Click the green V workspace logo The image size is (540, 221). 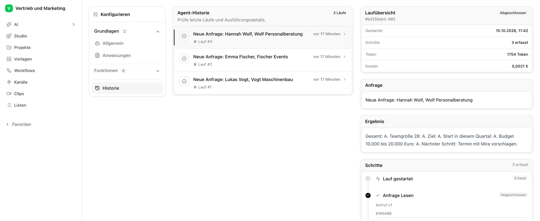9,8
